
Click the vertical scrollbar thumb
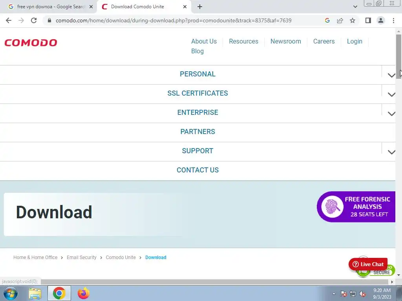tap(398, 56)
